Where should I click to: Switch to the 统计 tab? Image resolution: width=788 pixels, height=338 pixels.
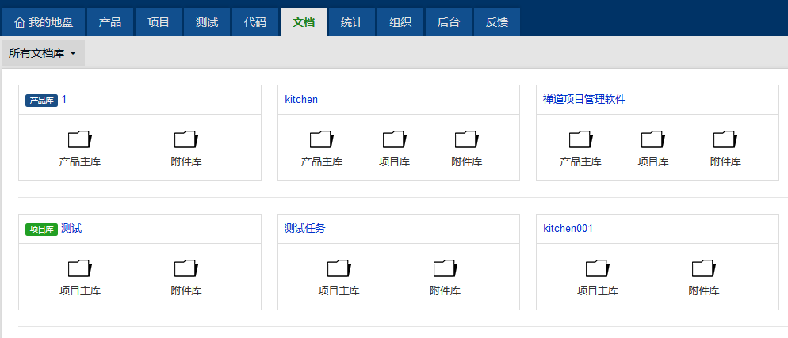(x=352, y=23)
